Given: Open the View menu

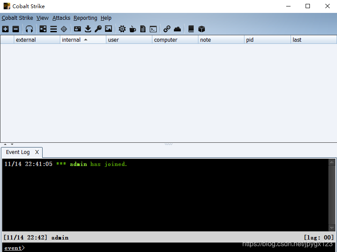Looking at the screenshot, I should [43, 18].
